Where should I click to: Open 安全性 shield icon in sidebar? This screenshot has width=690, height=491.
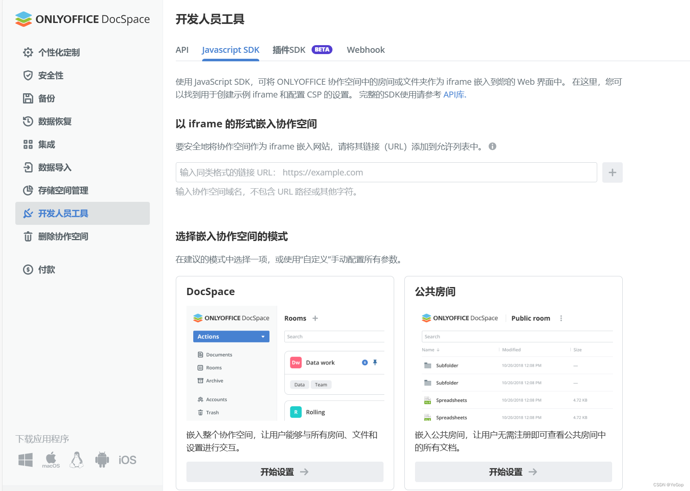click(x=28, y=75)
